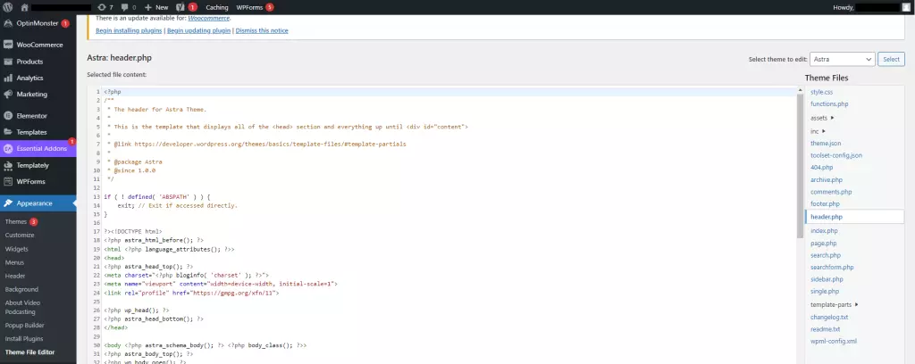915x364 pixels.
Task: Open page.php in Theme Files
Action: [823, 244]
